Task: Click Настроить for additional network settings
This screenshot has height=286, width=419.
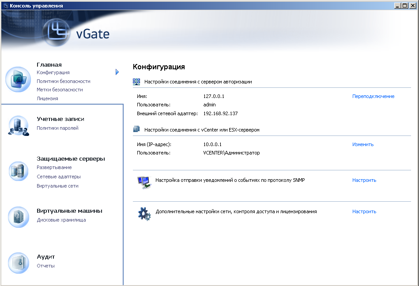Action: tap(364, 211)
